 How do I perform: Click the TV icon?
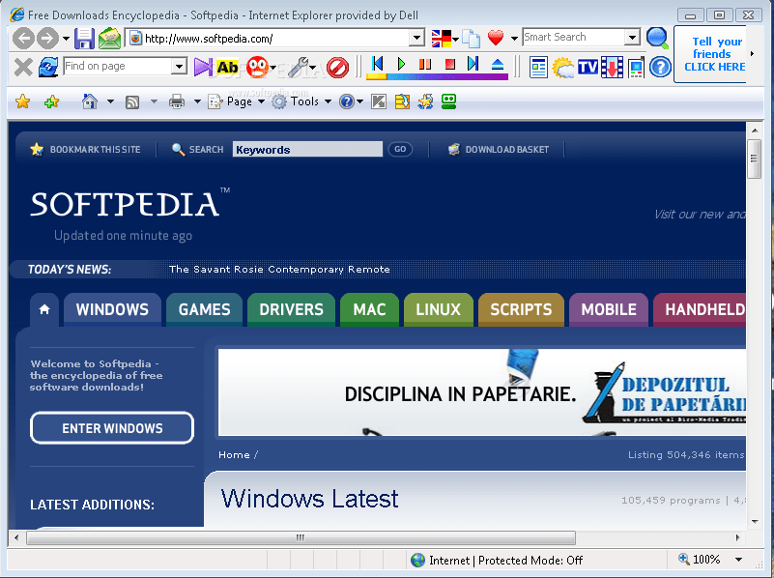(x=588, y=67)
